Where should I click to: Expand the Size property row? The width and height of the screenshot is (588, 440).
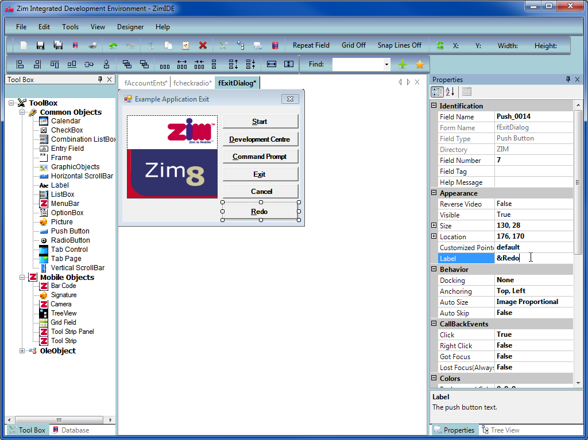tap(434, 225)
